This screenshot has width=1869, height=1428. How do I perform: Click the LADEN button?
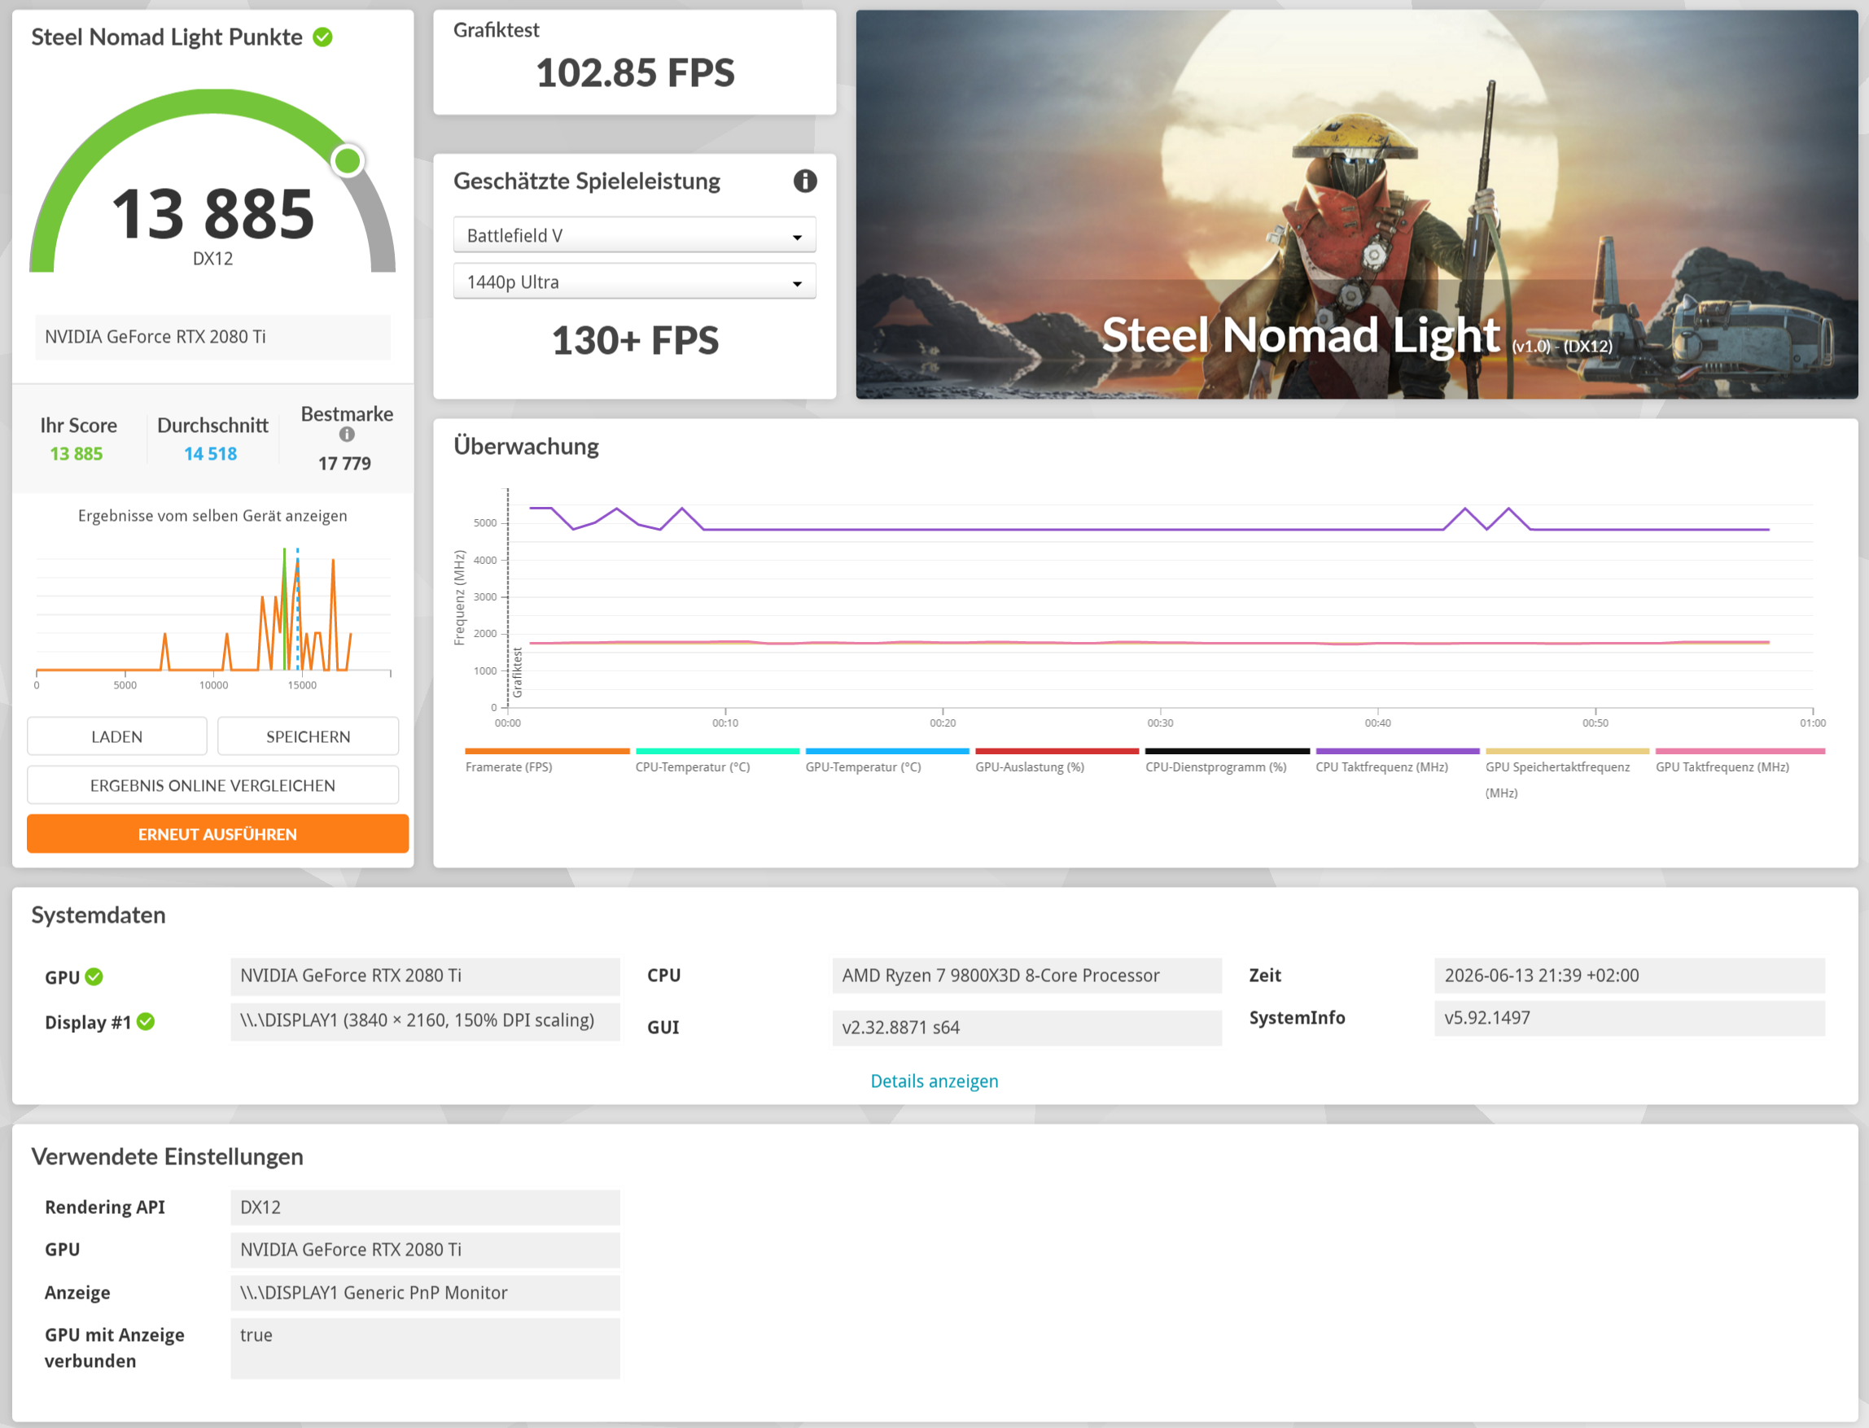(117, 736)
